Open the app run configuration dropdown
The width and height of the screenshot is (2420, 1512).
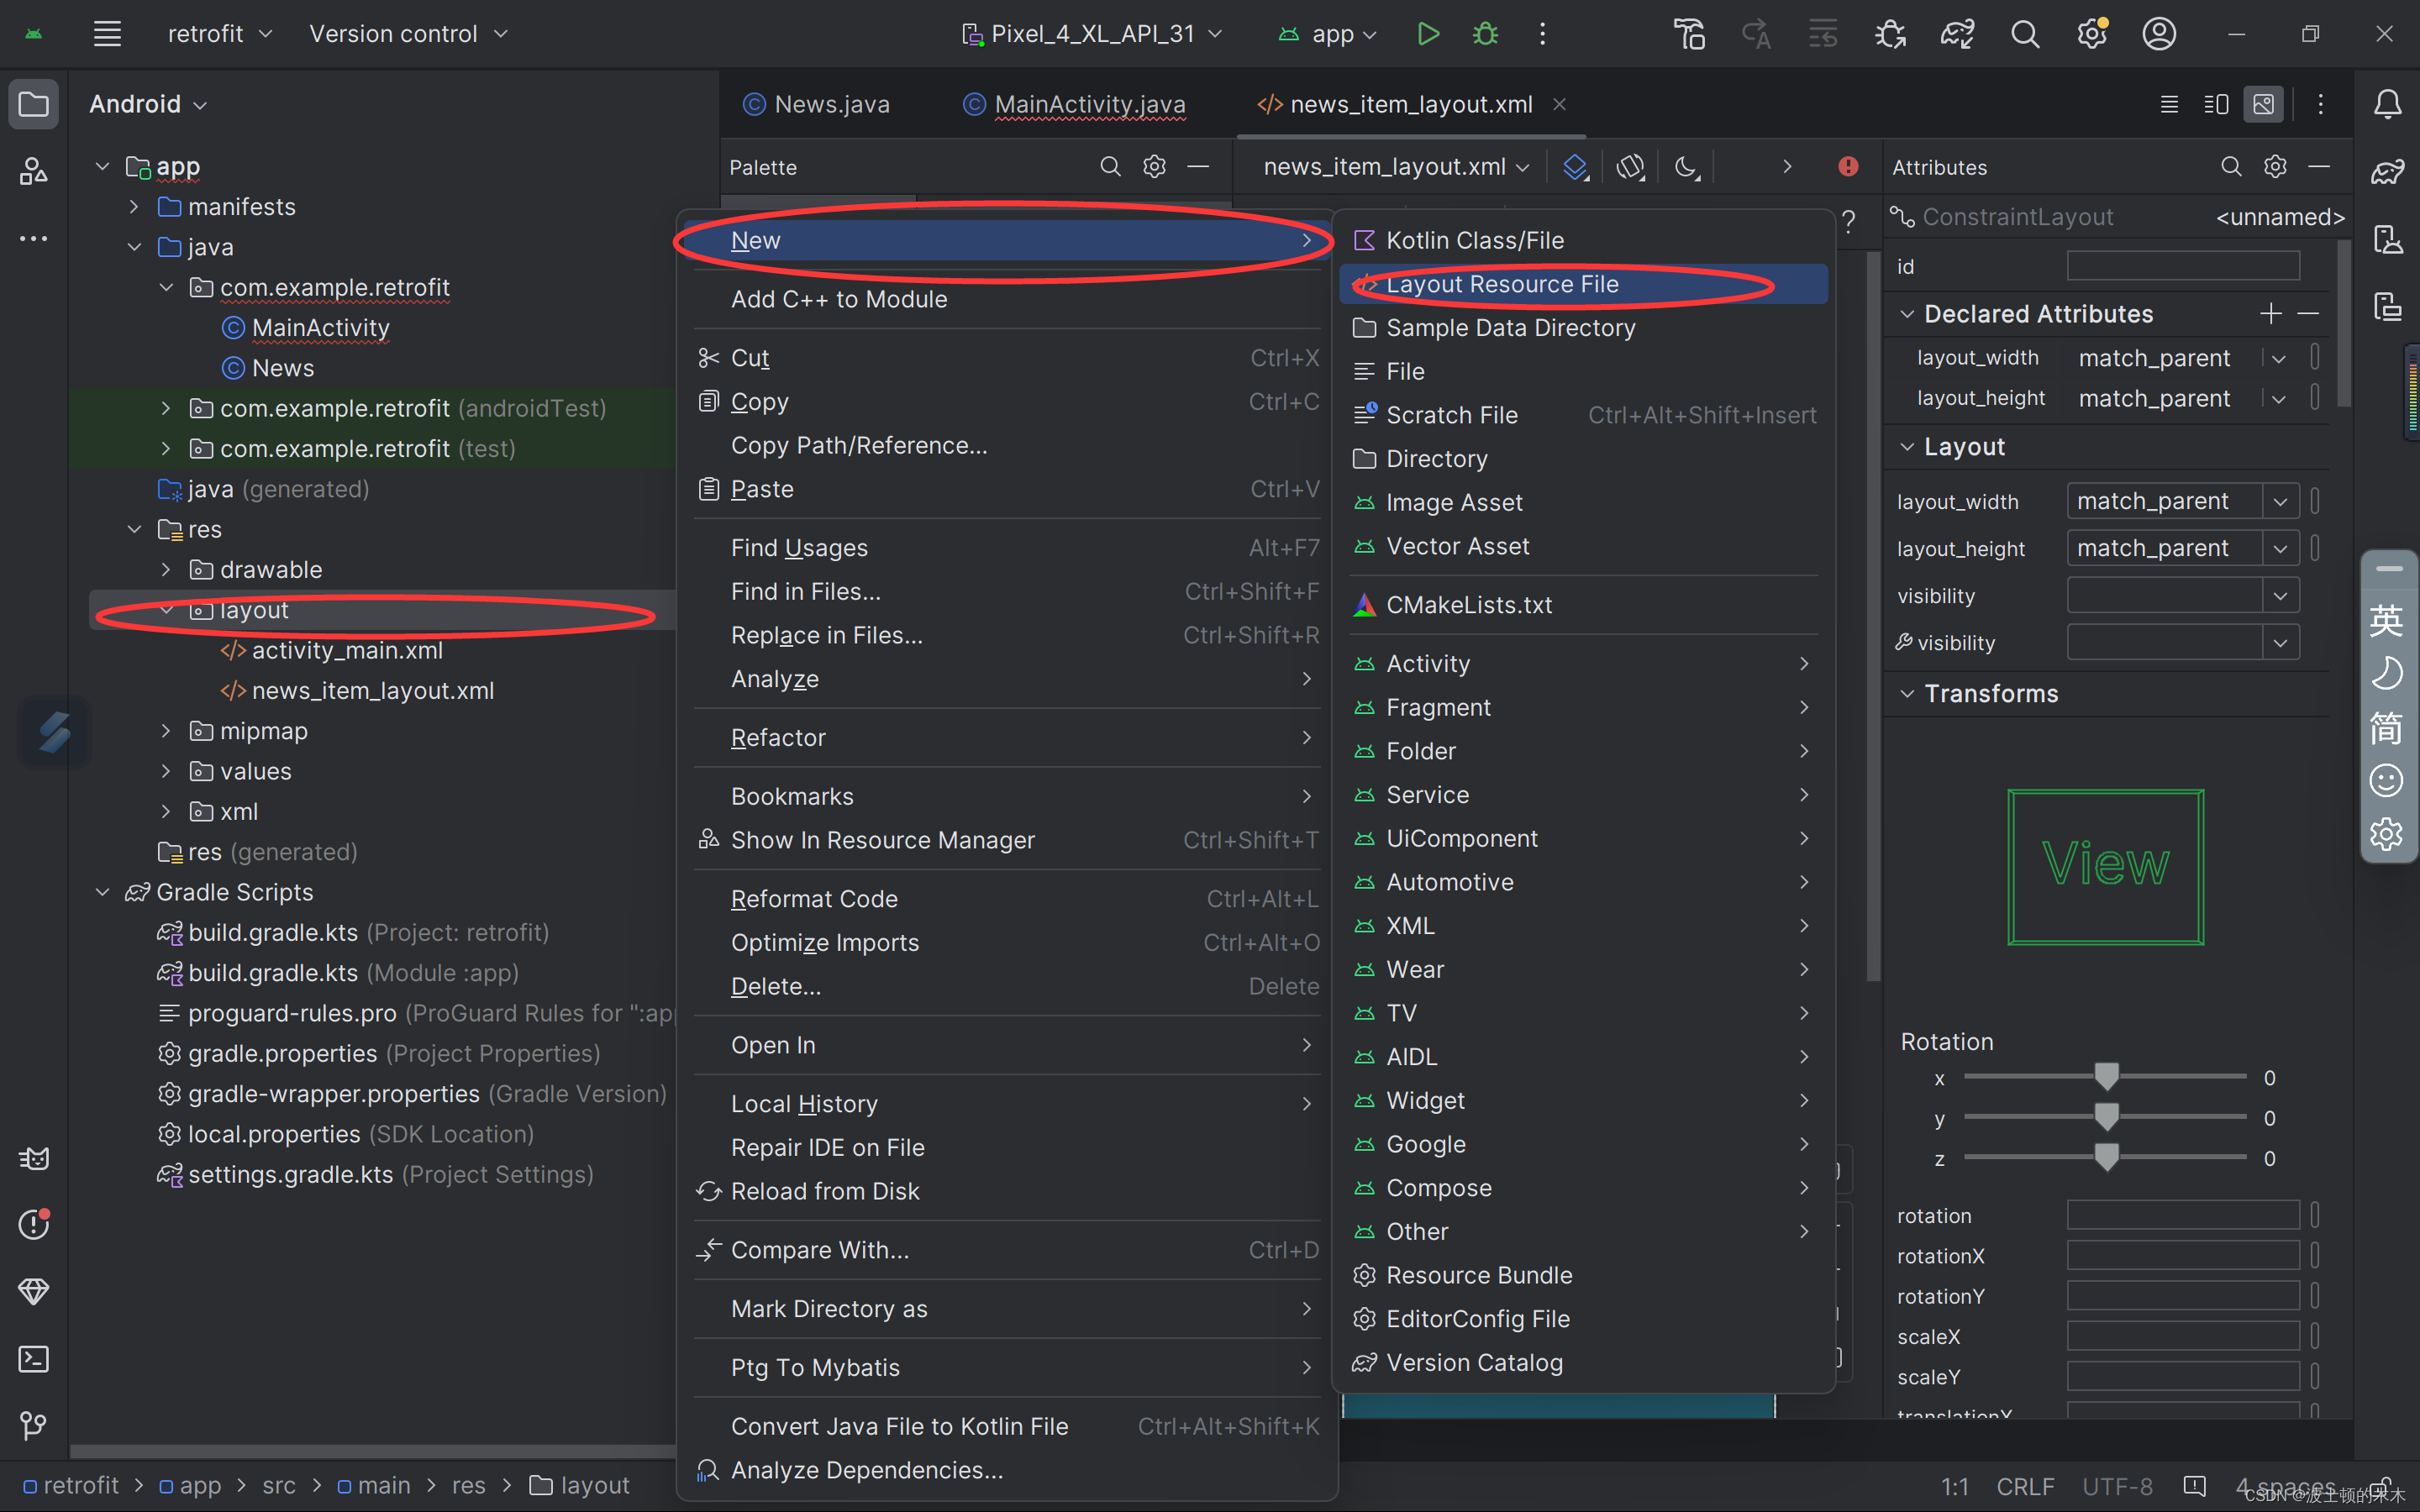click(1328, 34)
